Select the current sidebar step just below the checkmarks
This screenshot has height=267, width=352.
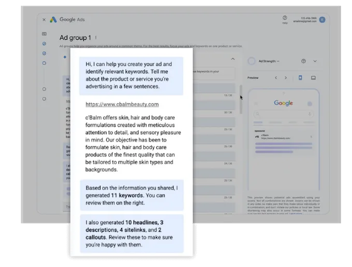coord(44,63)
